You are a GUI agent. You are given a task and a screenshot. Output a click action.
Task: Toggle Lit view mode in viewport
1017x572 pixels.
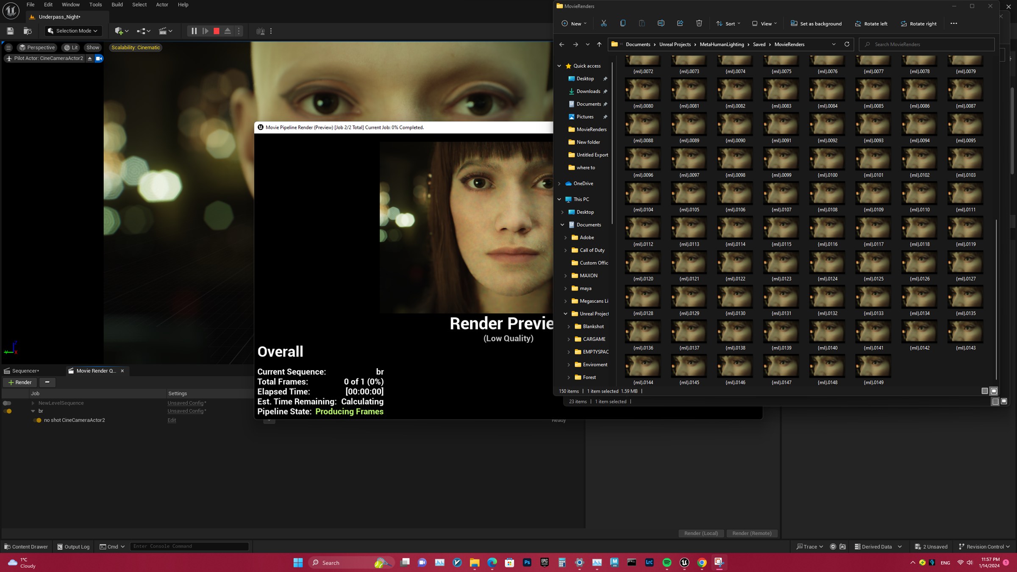71,47
